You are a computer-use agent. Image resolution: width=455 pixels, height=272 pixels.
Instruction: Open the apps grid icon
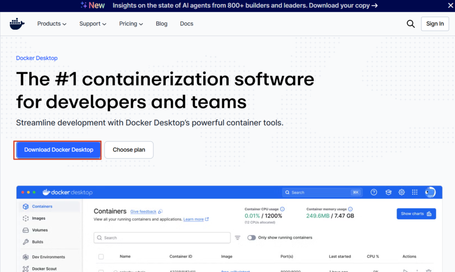tap(415, 192)
